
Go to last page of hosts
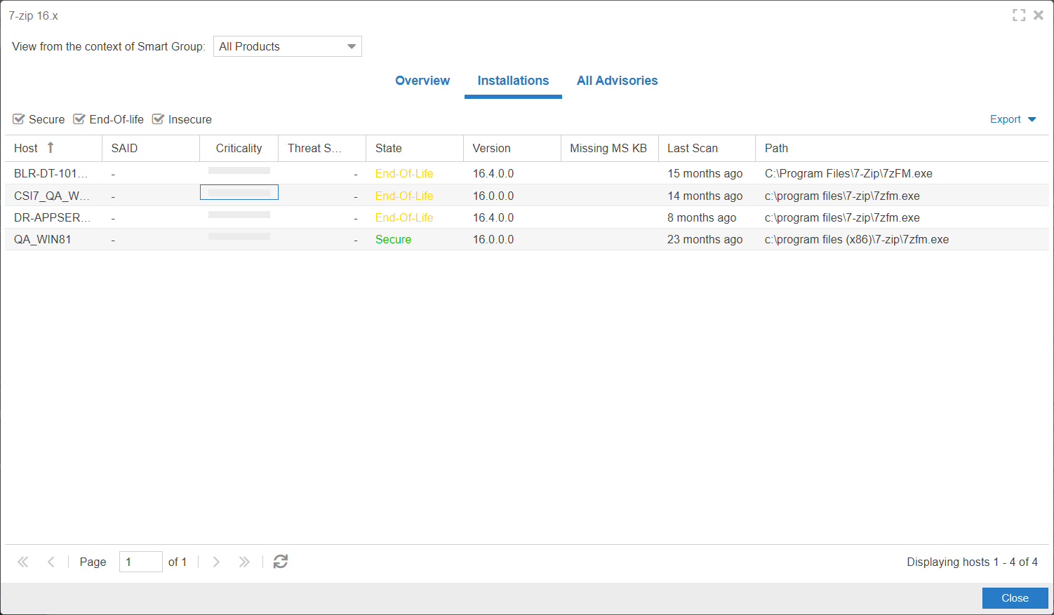(244, 562)
